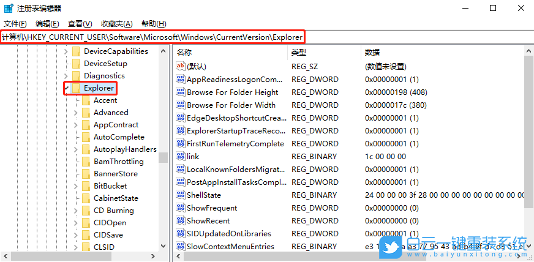Click the Browse For Folder Height icon
The width and height of the screenshot is (534, 262).
tap(181, 92)
